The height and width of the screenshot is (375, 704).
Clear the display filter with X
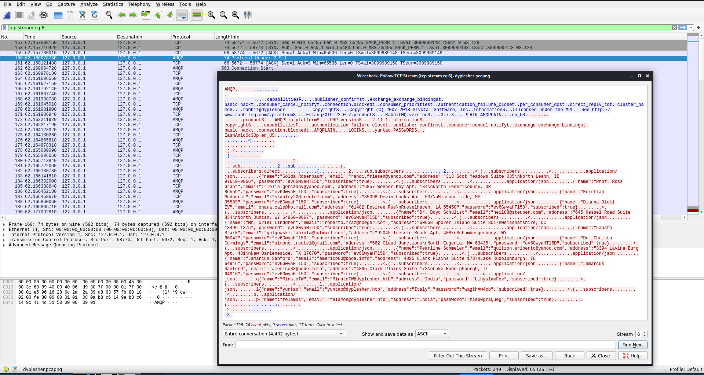[674, 27]
